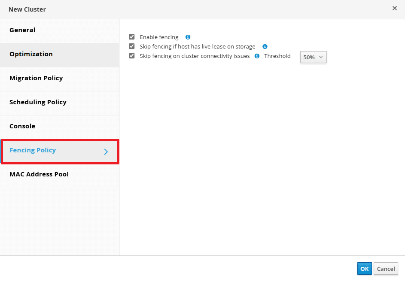Confirm with the OK button
Image resolution: width=405 pixels, height=282 pixels.
click(365, 269)
